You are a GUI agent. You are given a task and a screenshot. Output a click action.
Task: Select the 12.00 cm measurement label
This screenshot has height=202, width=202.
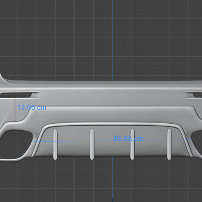[32, 108]
